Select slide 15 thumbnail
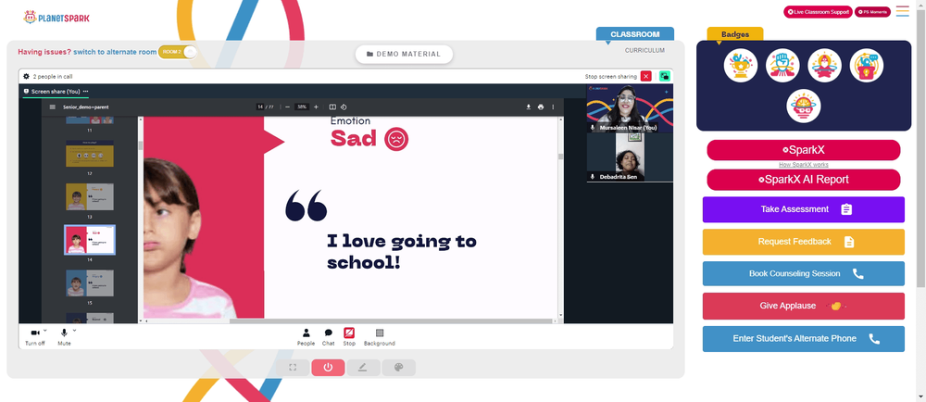The width and height of the screenshot is (926, 402). click(x=90, y=283)
